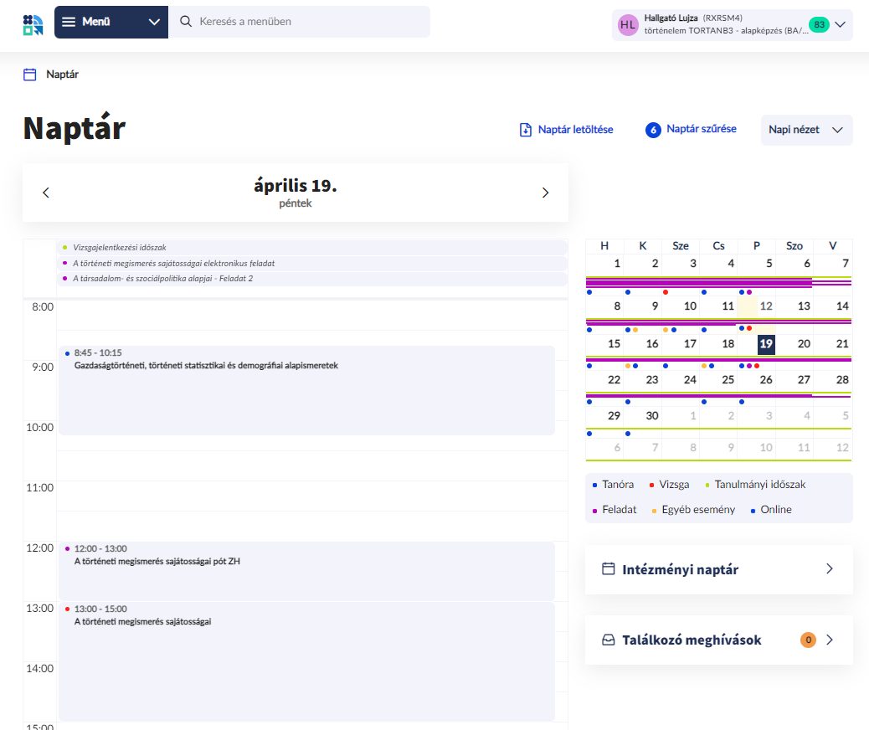The width and height of the screenshot is (869, 730).
Task: Go to next day with right arrow
Action: [x=545, y=193]
